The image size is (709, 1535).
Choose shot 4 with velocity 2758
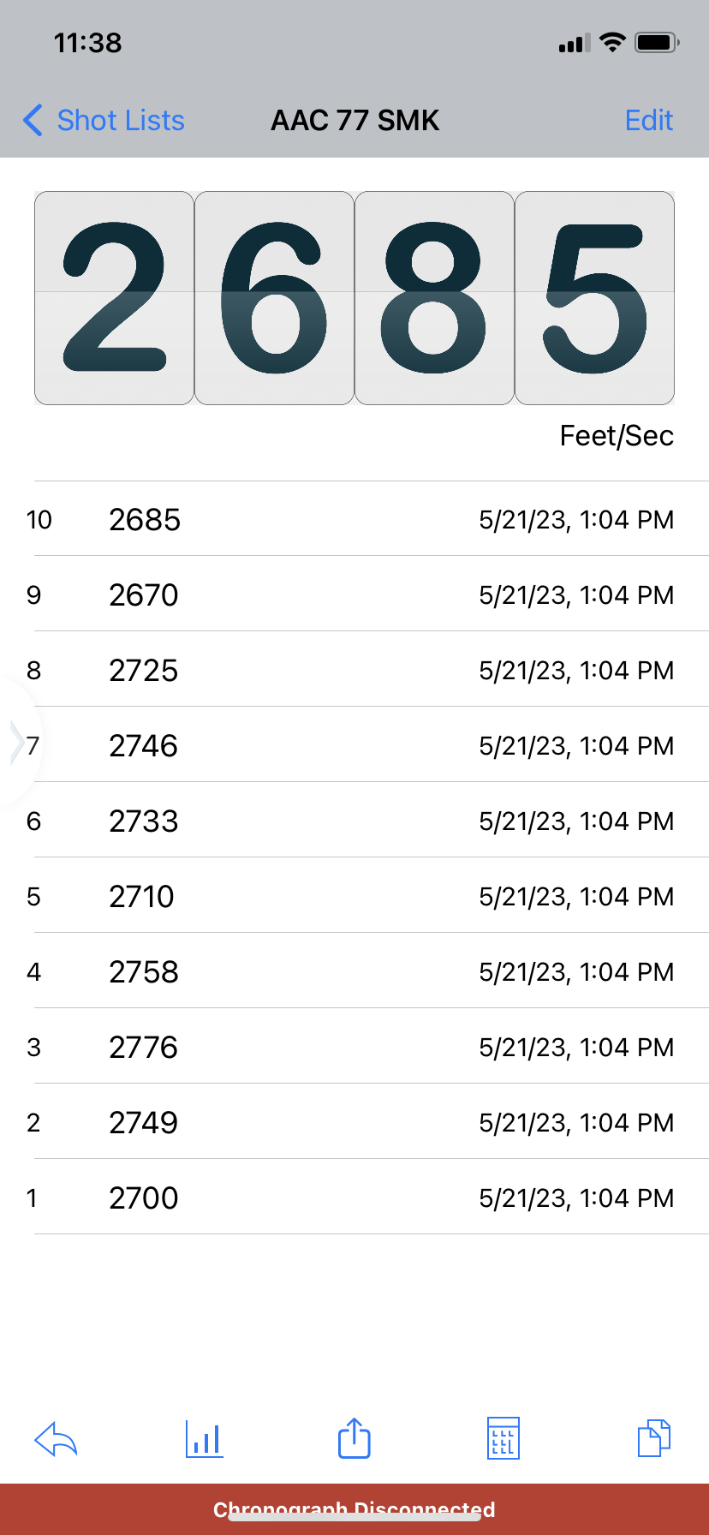(354, 971)
